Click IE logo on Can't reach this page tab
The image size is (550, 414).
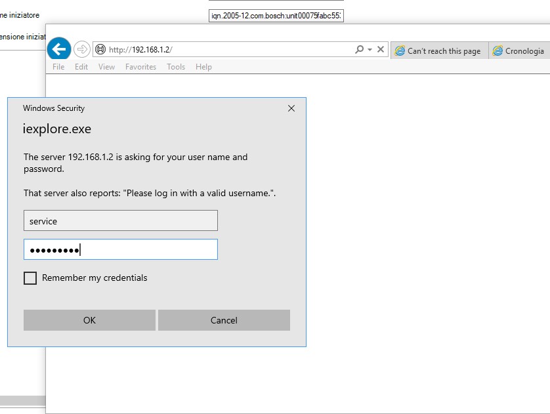coord(399,51)
